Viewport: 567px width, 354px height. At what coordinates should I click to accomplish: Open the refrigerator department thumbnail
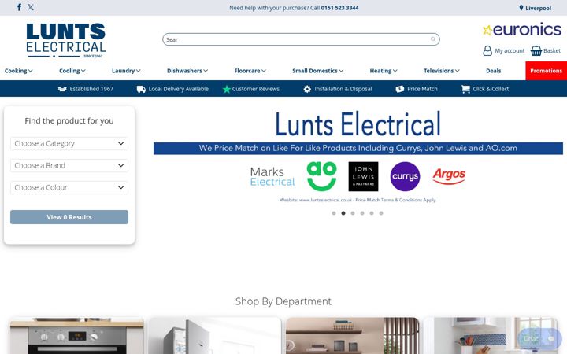click(x=215, y=336)
